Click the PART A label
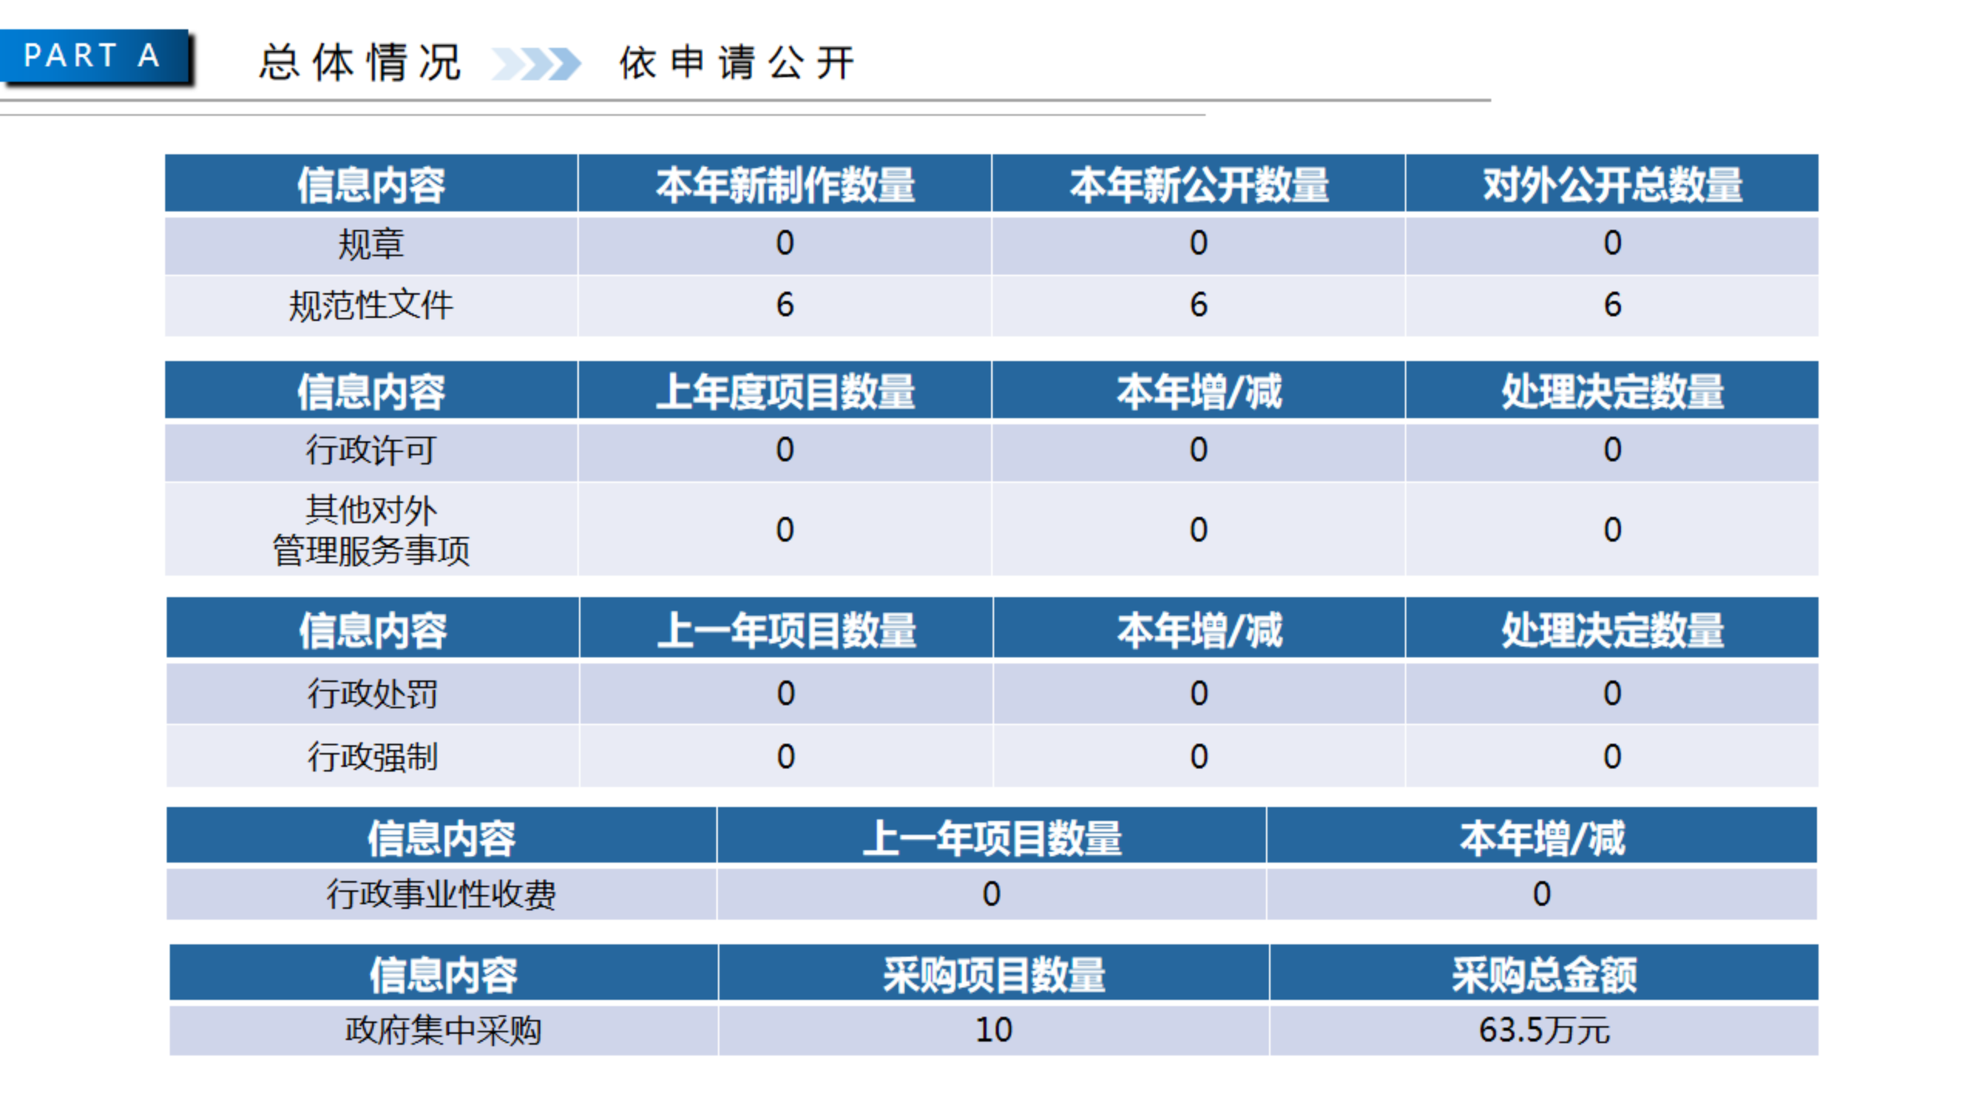 click(94, 56)
